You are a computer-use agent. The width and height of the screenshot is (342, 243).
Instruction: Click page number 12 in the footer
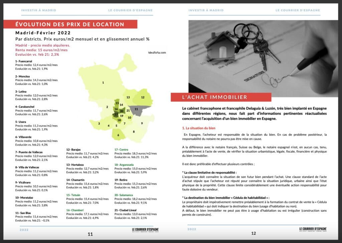253,234
